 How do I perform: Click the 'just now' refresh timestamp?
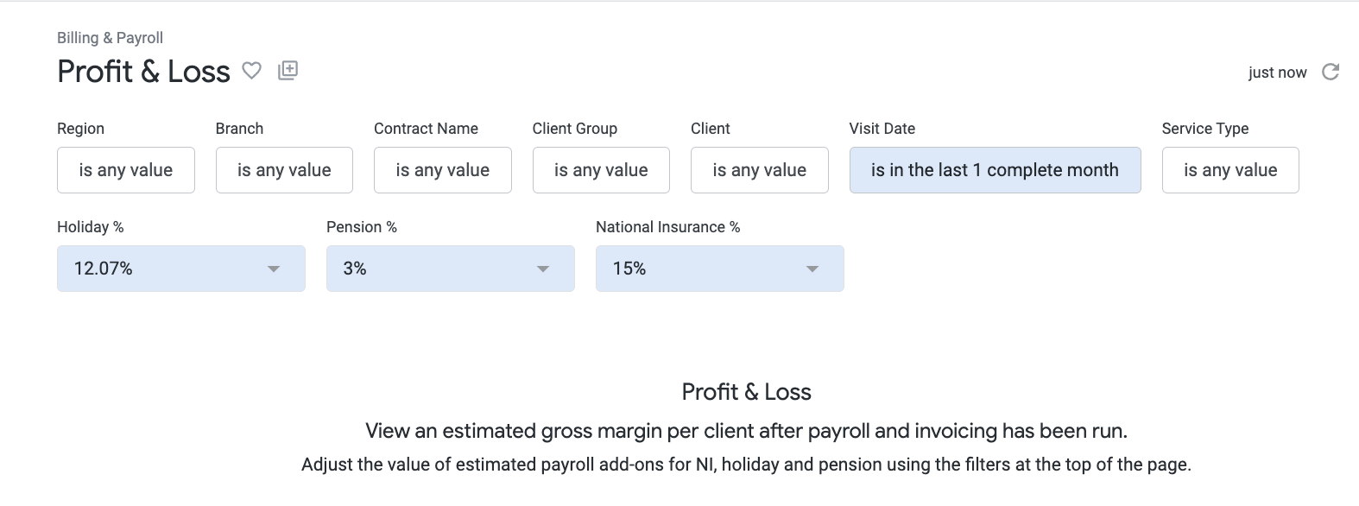point(1278,73)
